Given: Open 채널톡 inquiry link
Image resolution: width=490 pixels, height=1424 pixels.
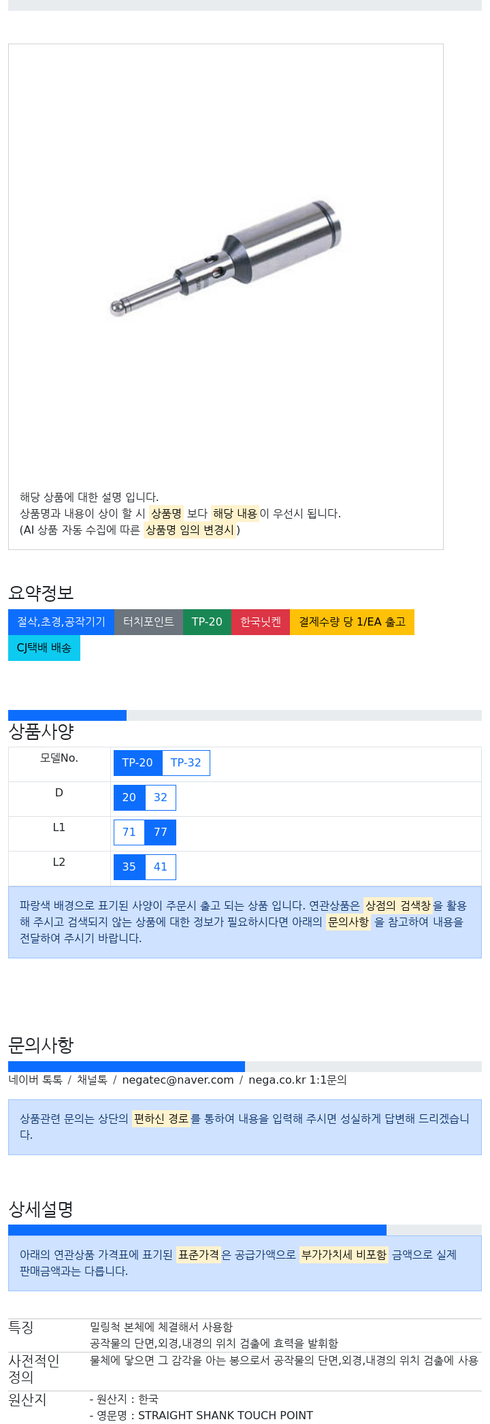Looking at the screenshot, I should (92, 1080).
